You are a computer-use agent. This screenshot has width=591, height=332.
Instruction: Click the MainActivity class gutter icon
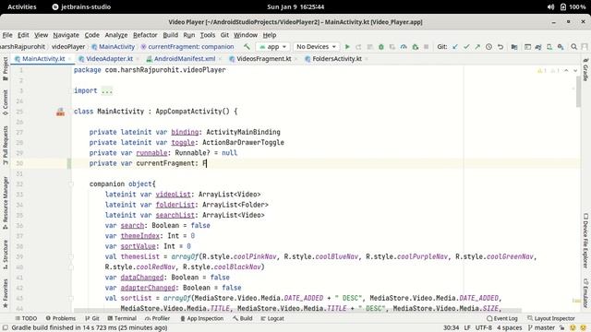tap(60, 112)
